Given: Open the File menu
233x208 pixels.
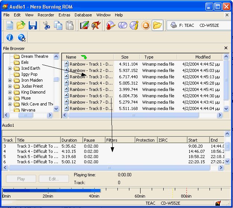Looking at the screenshot, I should pyautogui.click(x=6, y=15).
